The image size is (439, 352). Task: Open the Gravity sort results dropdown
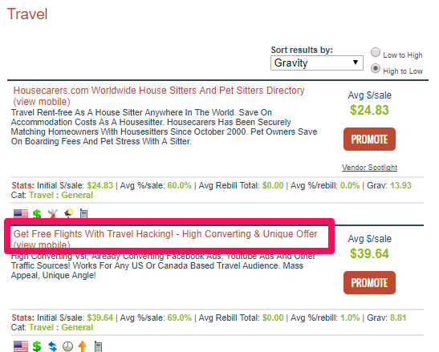(317, 63)
